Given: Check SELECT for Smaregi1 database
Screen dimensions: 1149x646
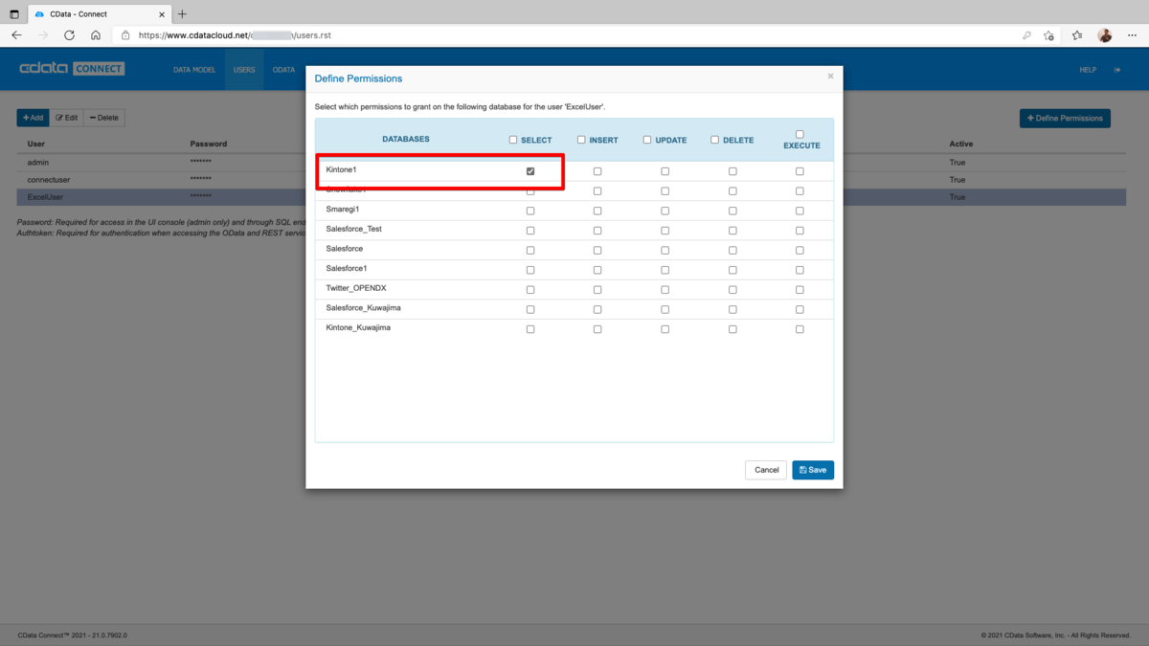Looking at the screenshot, I should (x=530, y=211).
